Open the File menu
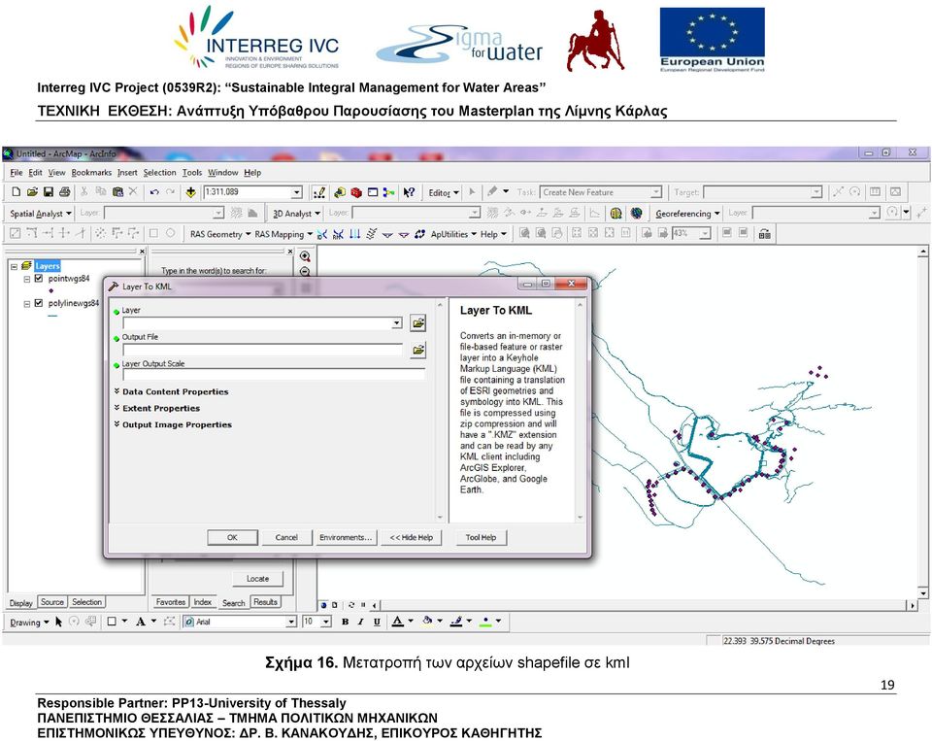 pyautogui.click(x=17, y=173)
